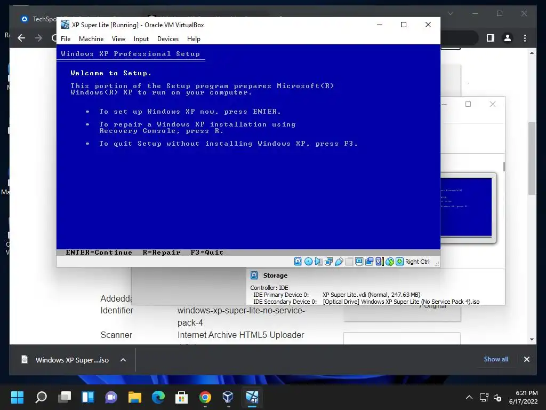Open the Windows Start button
546x410 pixels.
(17, 397)
